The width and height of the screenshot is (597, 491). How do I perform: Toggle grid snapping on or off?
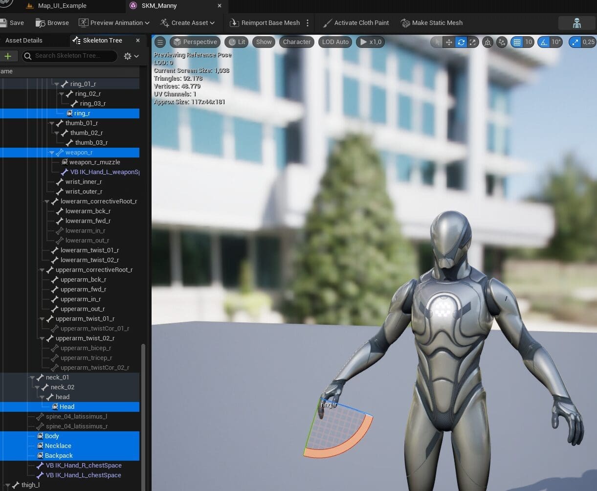click(x=517, y=42)
